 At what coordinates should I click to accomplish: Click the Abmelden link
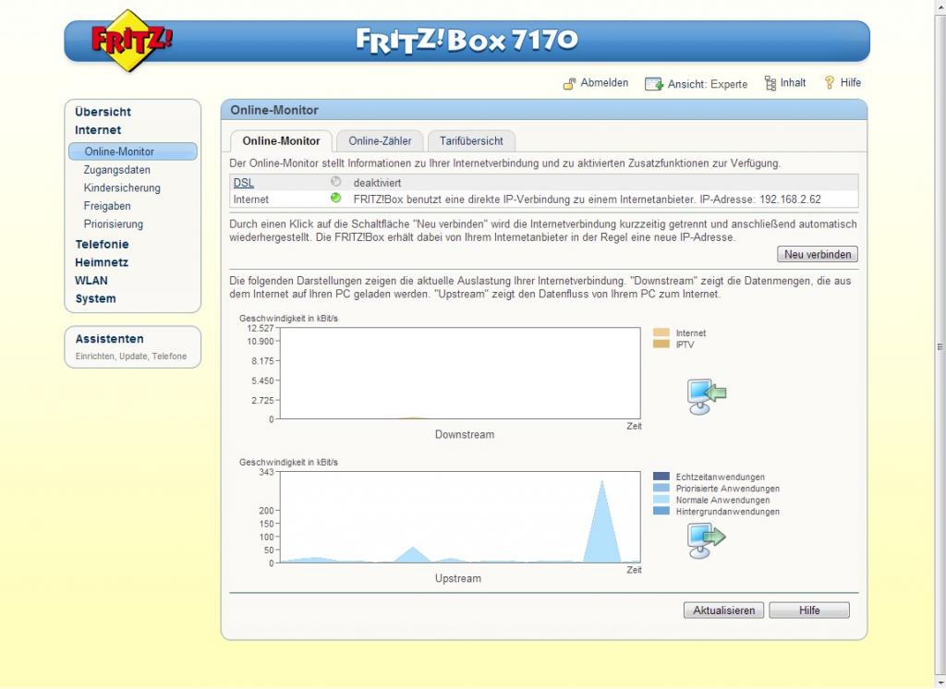click(x=604, y=82)
